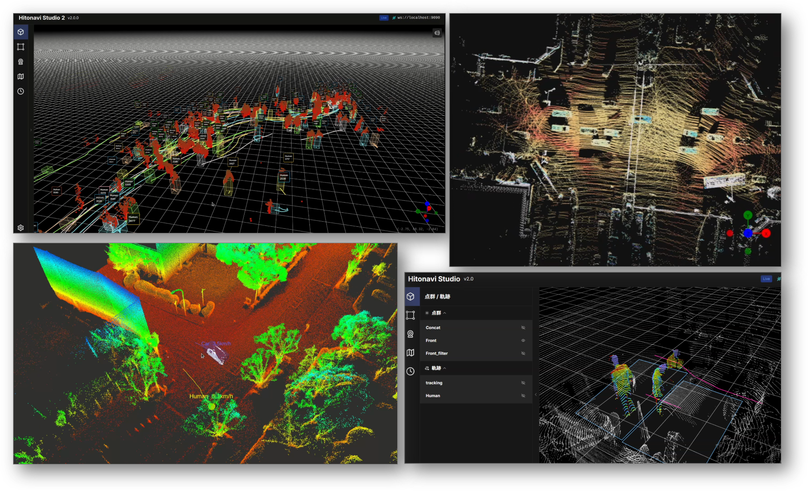Open the camera sensor panel in Hitonavi Studio 2
Screen dimensions: 808x491
21,62
